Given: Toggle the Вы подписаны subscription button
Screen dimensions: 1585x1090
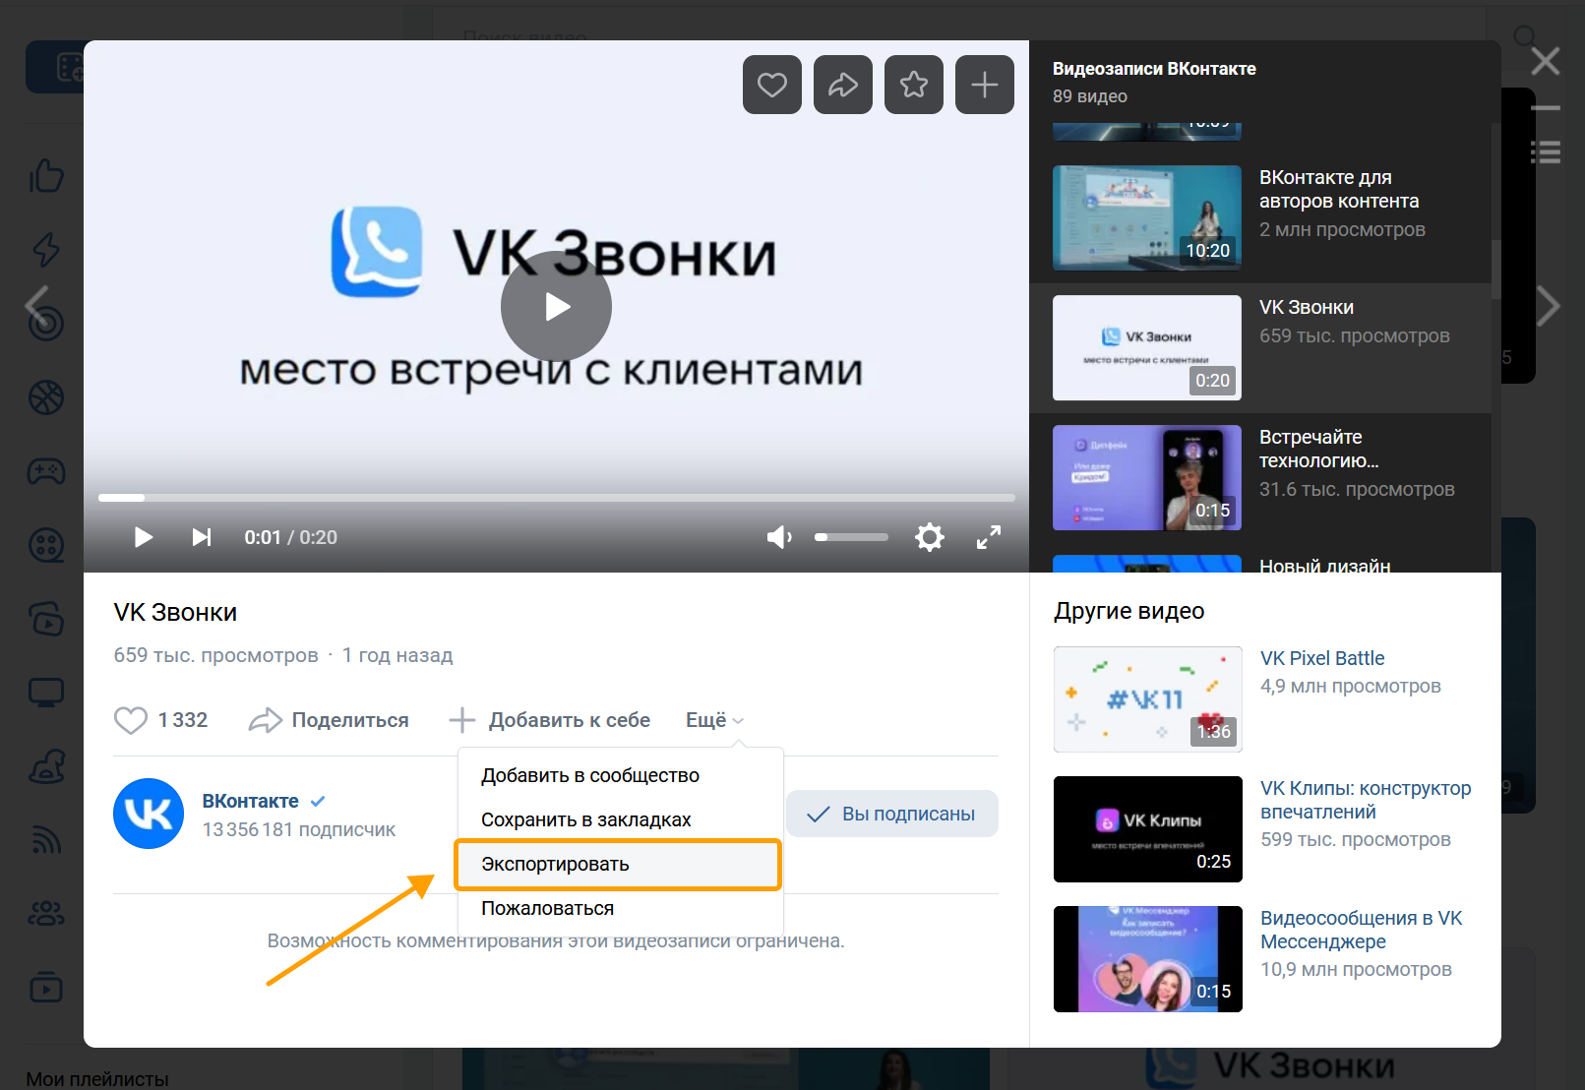Looking at the screenshot, I should click(891, 814).
